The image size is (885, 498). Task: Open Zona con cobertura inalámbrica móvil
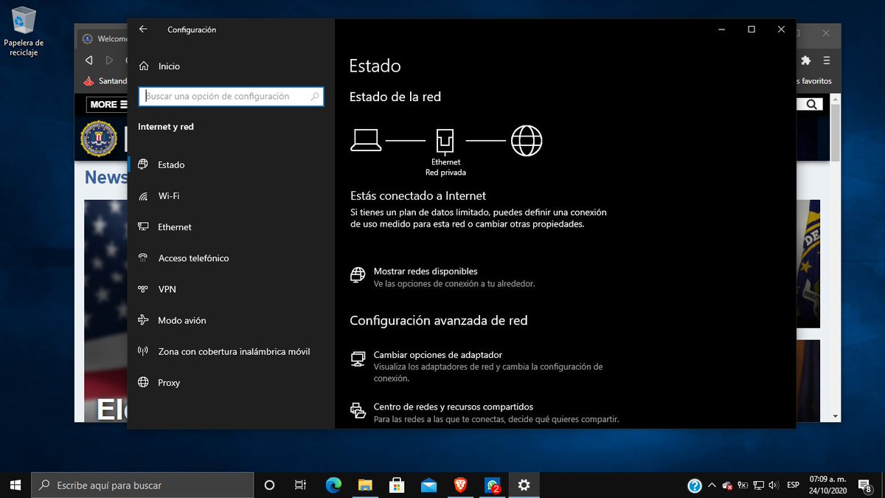(231, 352)
